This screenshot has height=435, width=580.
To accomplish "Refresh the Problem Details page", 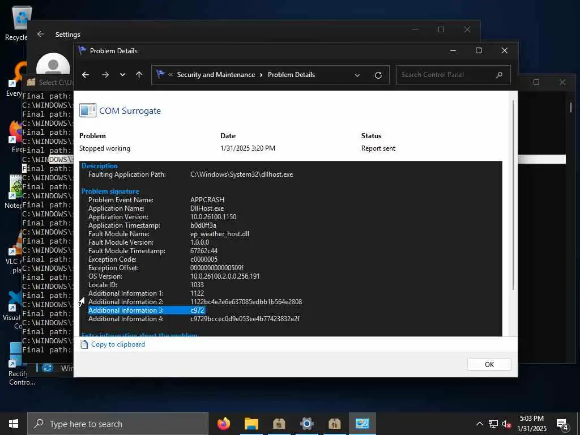I will click(378, 75).
